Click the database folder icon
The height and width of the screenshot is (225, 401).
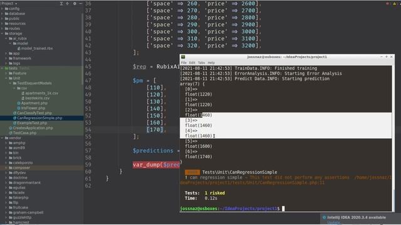pyautogui.click(x=7, y=14)
